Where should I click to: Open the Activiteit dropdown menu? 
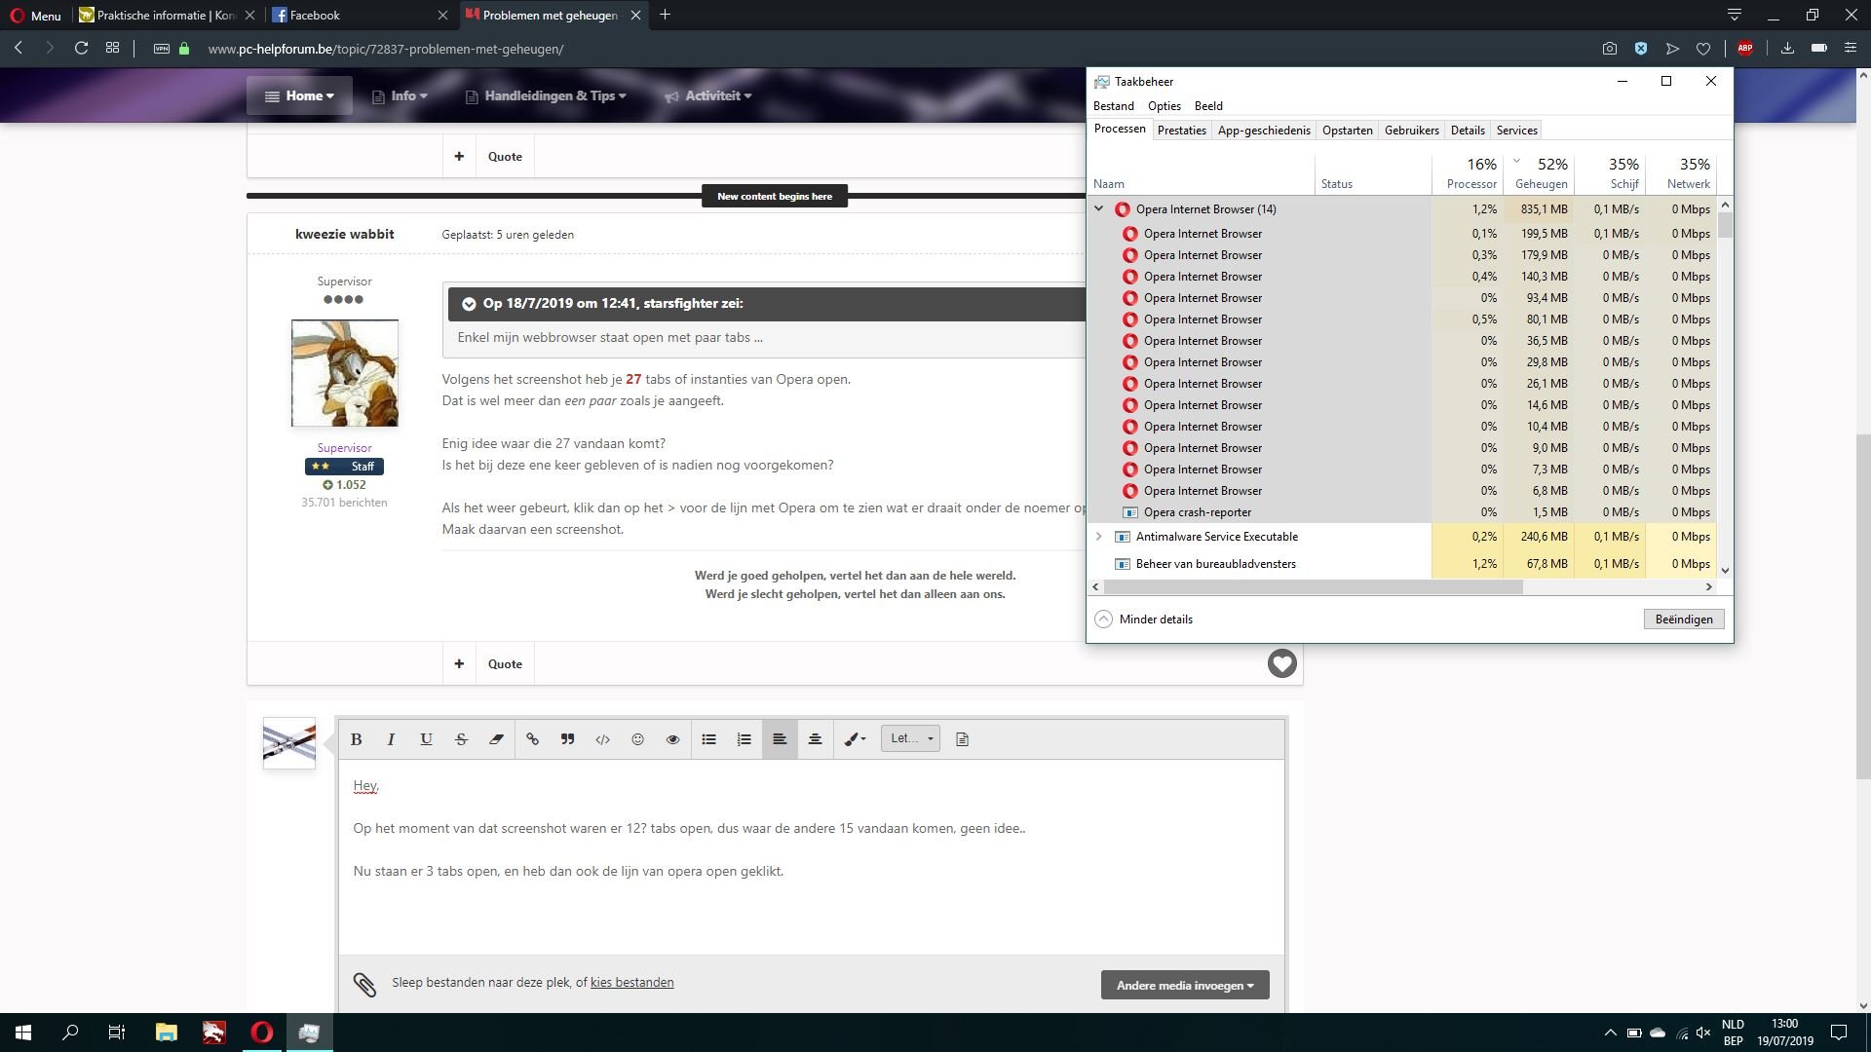(x=708, y=95)
